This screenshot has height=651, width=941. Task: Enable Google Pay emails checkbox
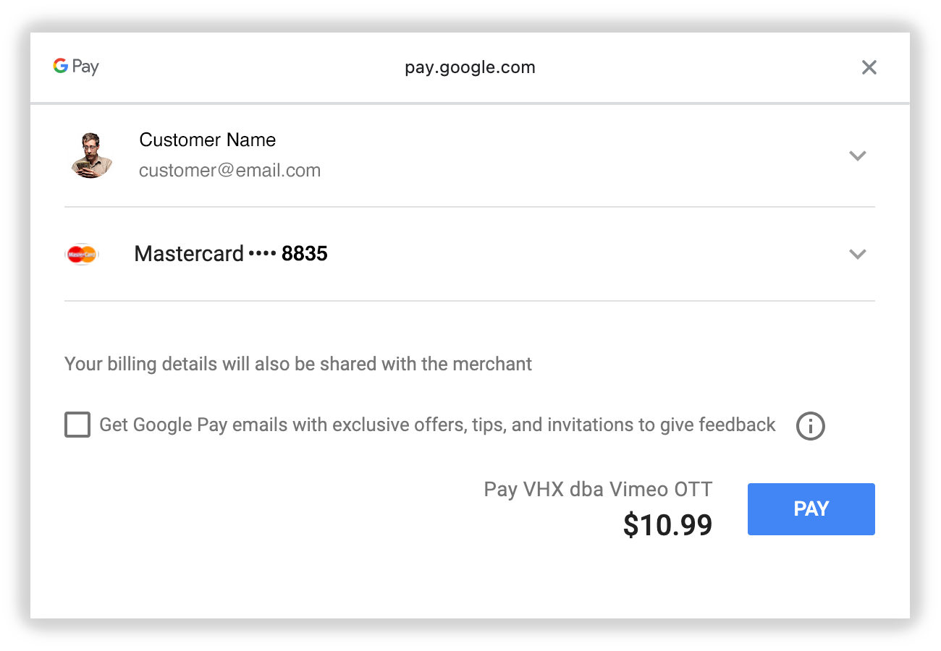click(77, 425)
